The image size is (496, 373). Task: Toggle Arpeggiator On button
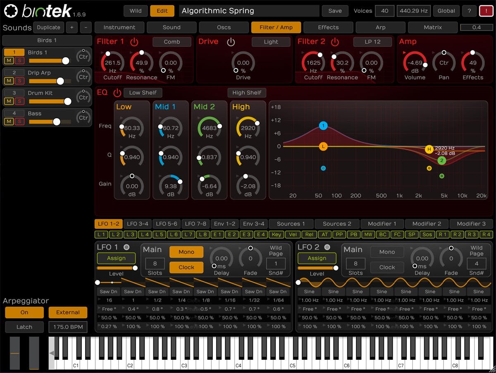(24, 313)
